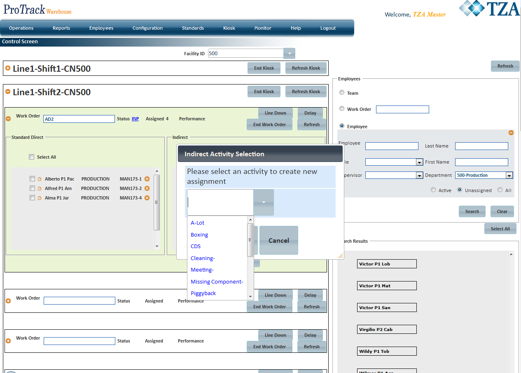This screenshot has width=521, height=373.
Task: Open the Help menu
Action: 296,28
